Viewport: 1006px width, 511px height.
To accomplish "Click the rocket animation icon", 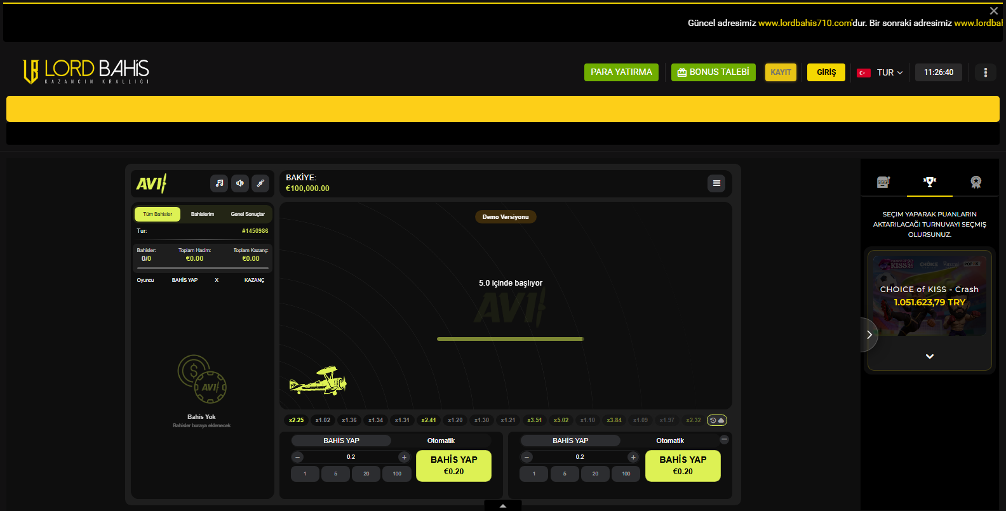I will tap(260, 183).
